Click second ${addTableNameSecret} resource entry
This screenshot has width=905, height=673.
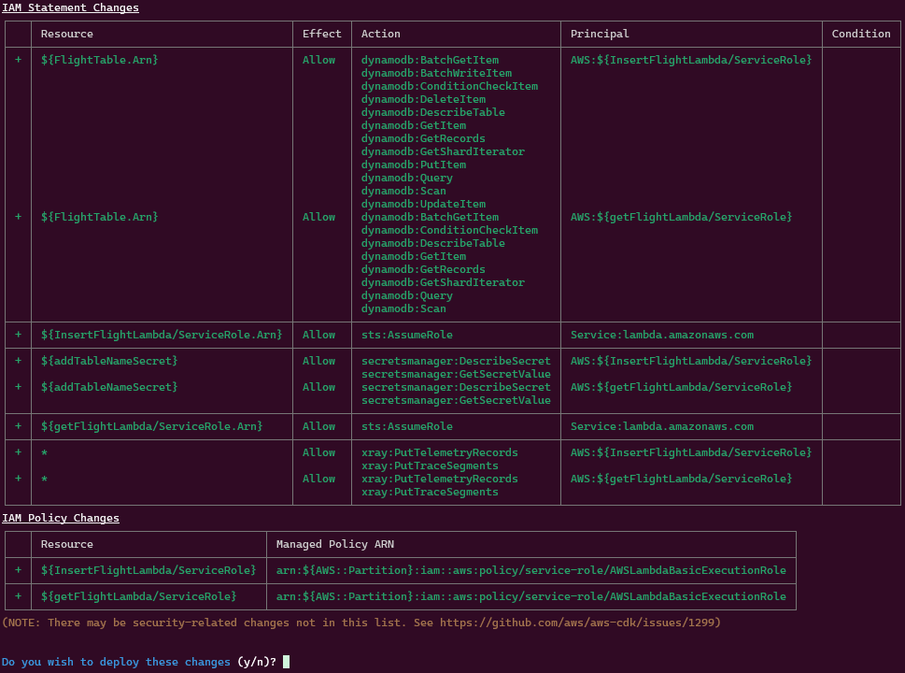[109, 387]
